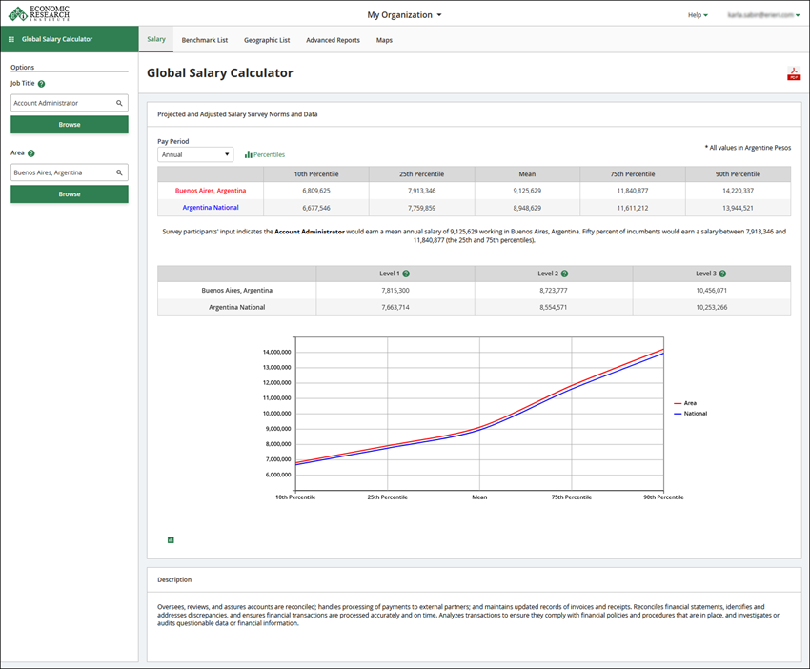This screenshot has height=669, width=810.
Task: Go to the Advanced Reports tab
Action: (333, 40)
